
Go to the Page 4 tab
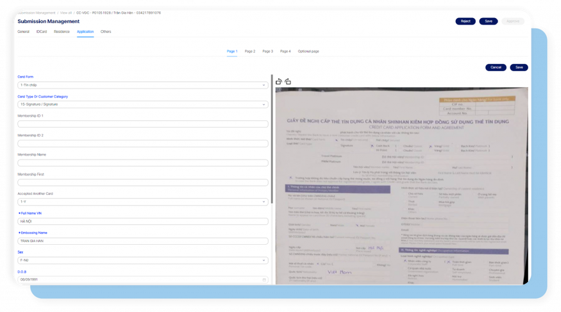(x=285, y=51)
